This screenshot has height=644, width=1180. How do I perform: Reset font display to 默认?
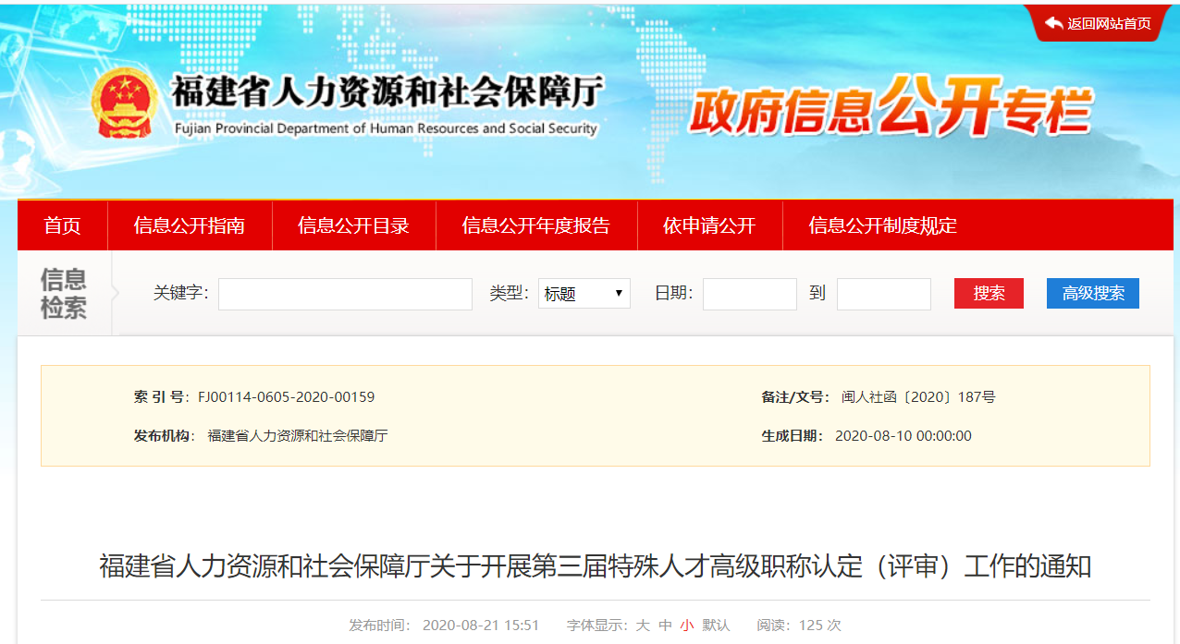[715, 625]
